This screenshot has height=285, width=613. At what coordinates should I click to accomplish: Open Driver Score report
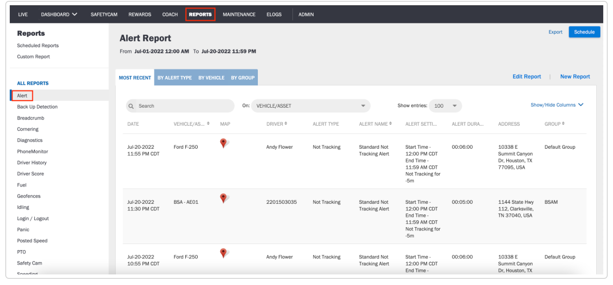31,174
